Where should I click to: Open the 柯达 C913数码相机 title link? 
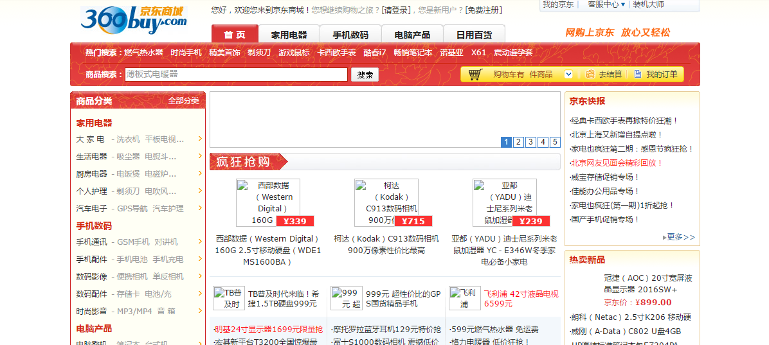click(386, 245)
